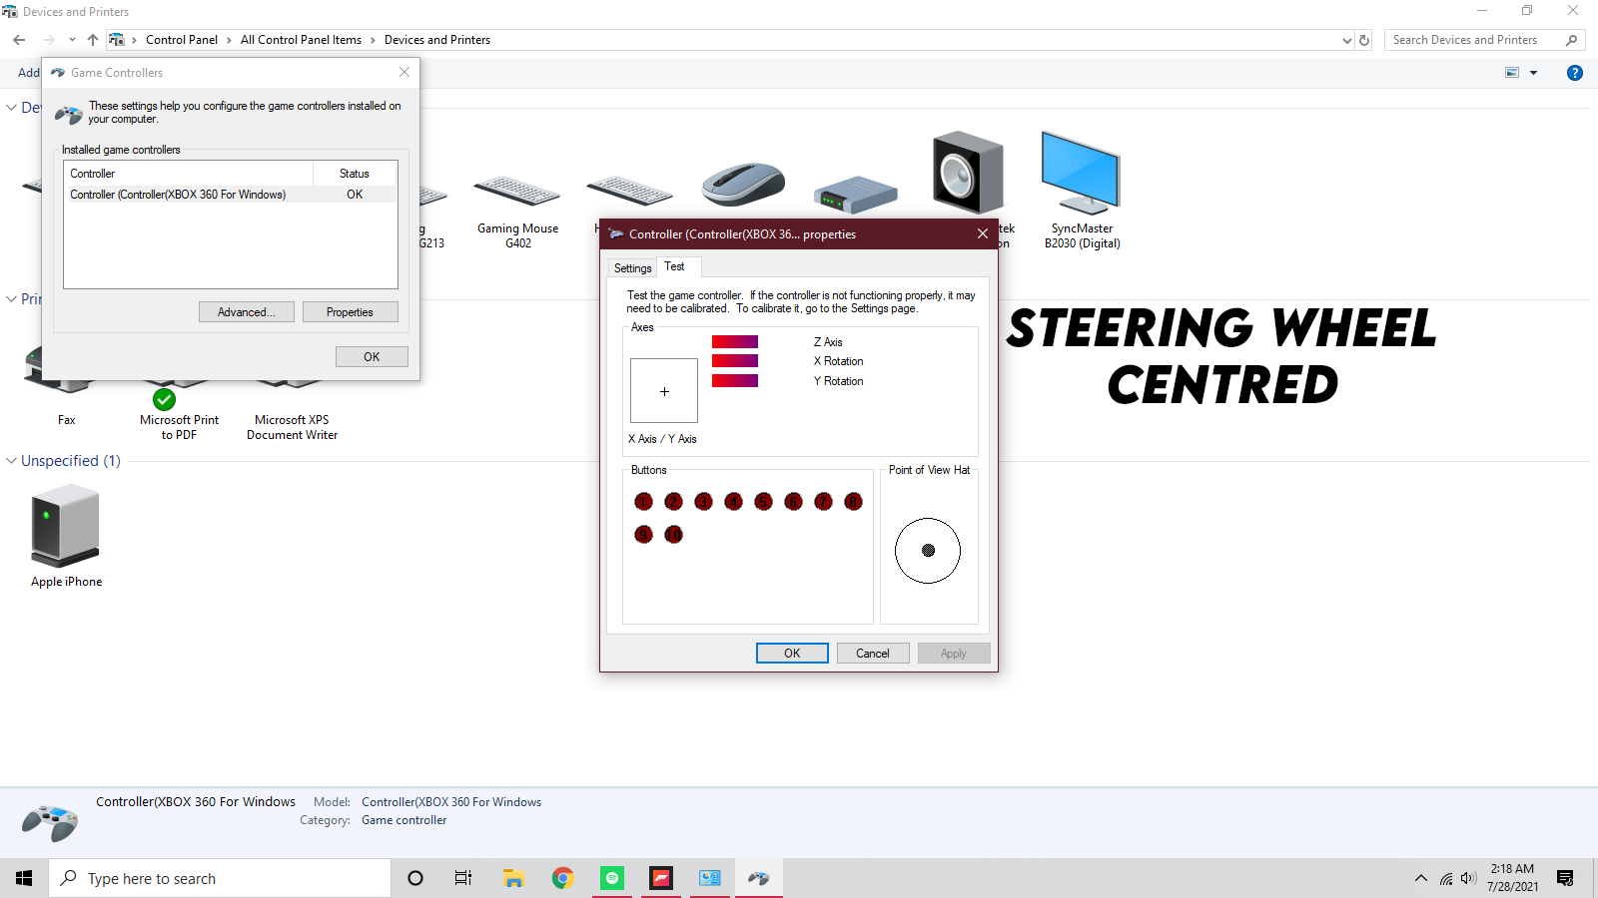Select the Controller (XBOX 360 For Windows) row
1598x898 pixels.
[x=231, y=195]
